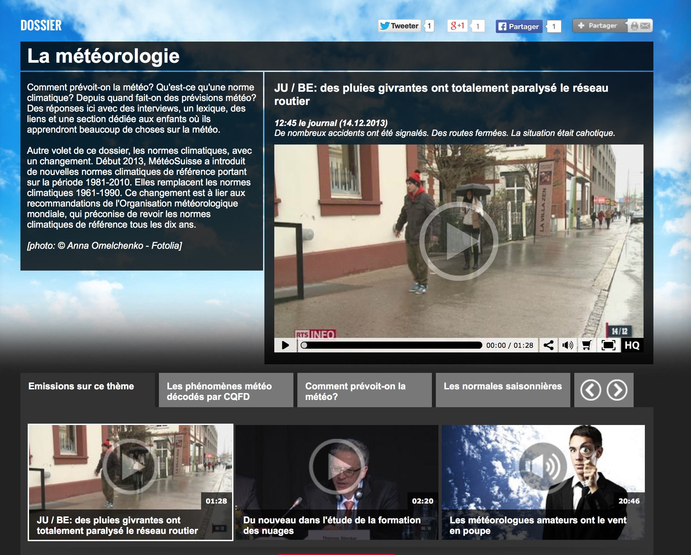Click the shopping cart icon in the player
691x555 pixels.
point(586,345)
